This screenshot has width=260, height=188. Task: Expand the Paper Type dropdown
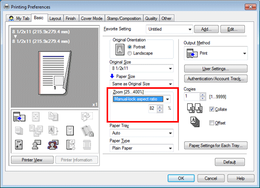(x=141, y=148)
